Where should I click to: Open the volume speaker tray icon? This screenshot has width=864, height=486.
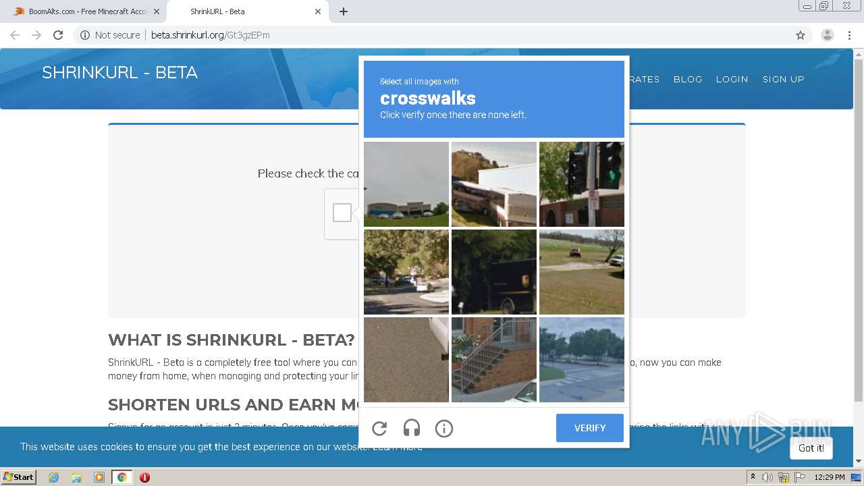(x=767, y=477)
